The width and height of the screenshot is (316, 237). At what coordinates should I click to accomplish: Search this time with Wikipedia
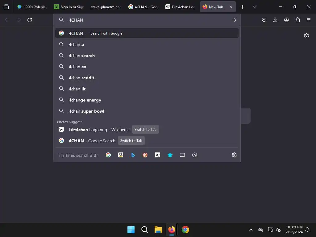click(x=158, y=155)
